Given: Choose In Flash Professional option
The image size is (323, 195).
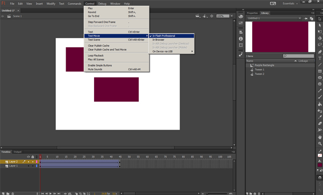Looking at the screenshot, I should pyautogui.click(x=171, y=36).
